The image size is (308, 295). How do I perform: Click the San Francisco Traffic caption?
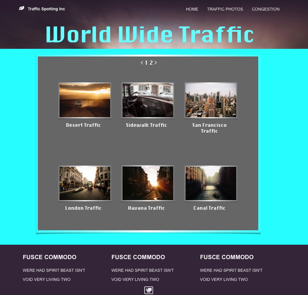point(209,128)
